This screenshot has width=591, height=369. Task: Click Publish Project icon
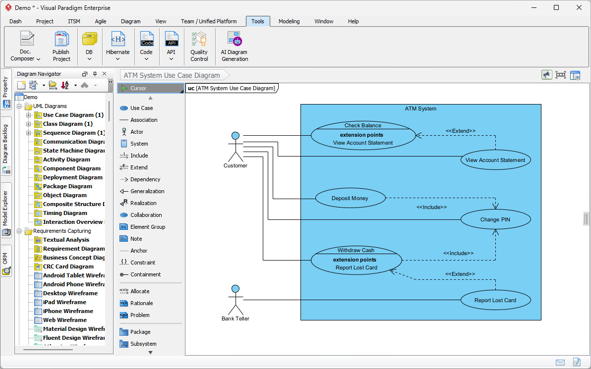pos(61,47)
